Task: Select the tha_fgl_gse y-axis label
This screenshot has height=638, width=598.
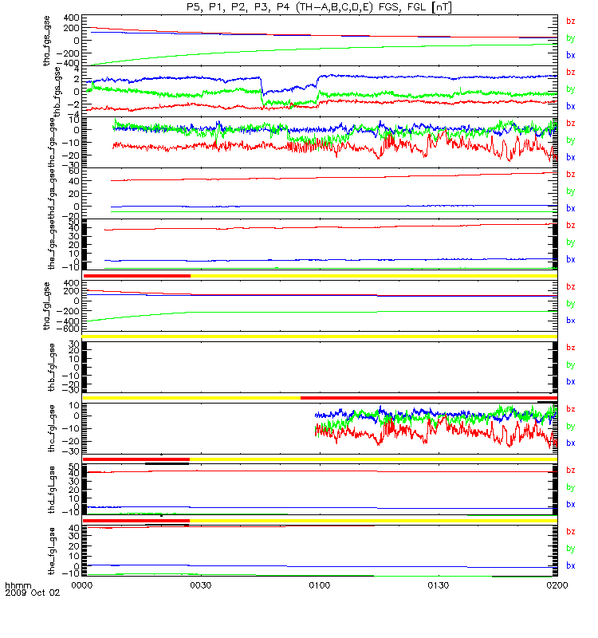Action: point(47,306)
